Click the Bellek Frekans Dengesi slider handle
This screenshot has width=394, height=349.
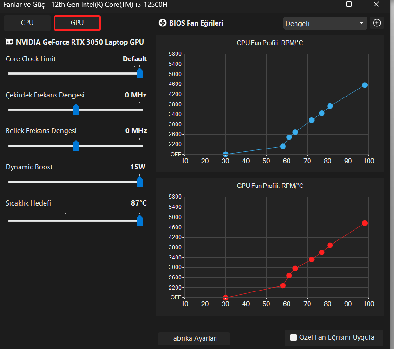click(76, 146)
